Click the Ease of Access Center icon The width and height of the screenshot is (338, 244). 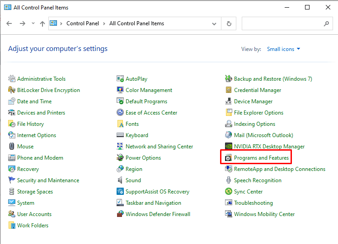pyautogui.click(x=120, y=113)
